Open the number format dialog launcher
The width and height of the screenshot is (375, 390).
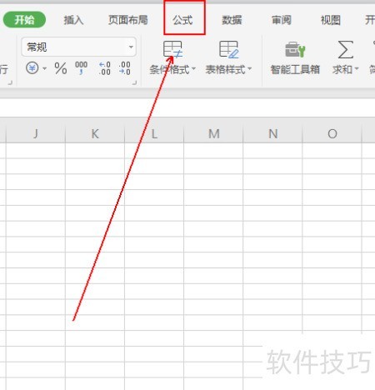point(134,82)
